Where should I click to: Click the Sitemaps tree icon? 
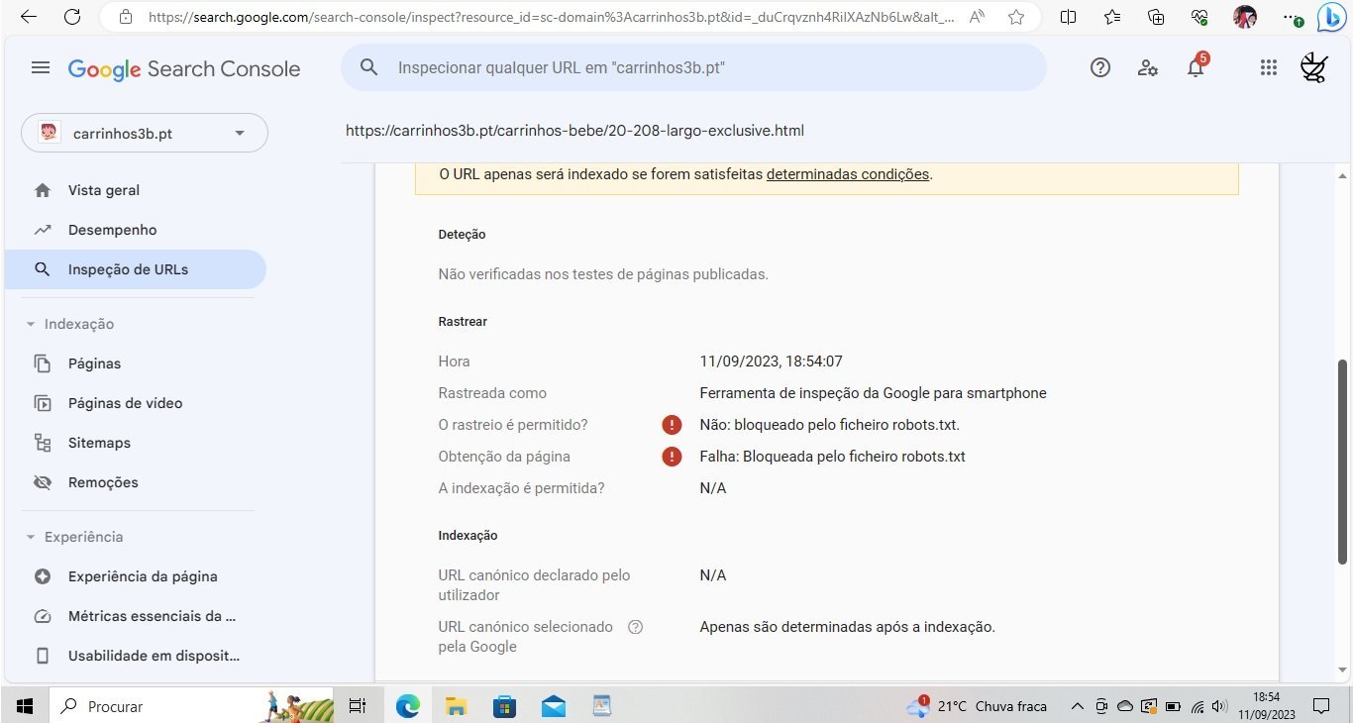43,443
